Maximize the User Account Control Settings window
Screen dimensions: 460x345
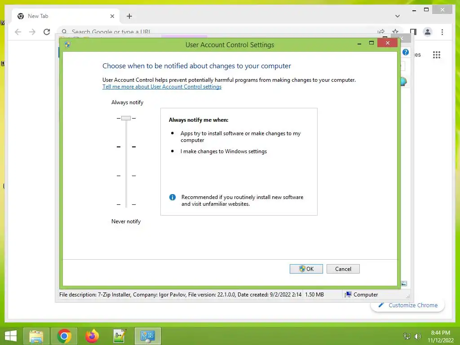pos(372,43)
